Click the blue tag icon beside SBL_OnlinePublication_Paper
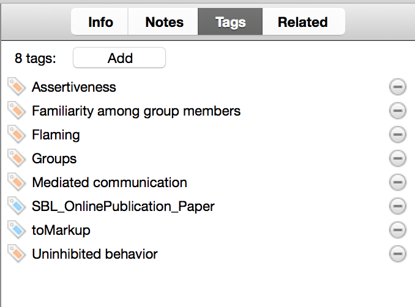This screenshot has height=307, width=415. pyautogui.click(x=17, y=206)
